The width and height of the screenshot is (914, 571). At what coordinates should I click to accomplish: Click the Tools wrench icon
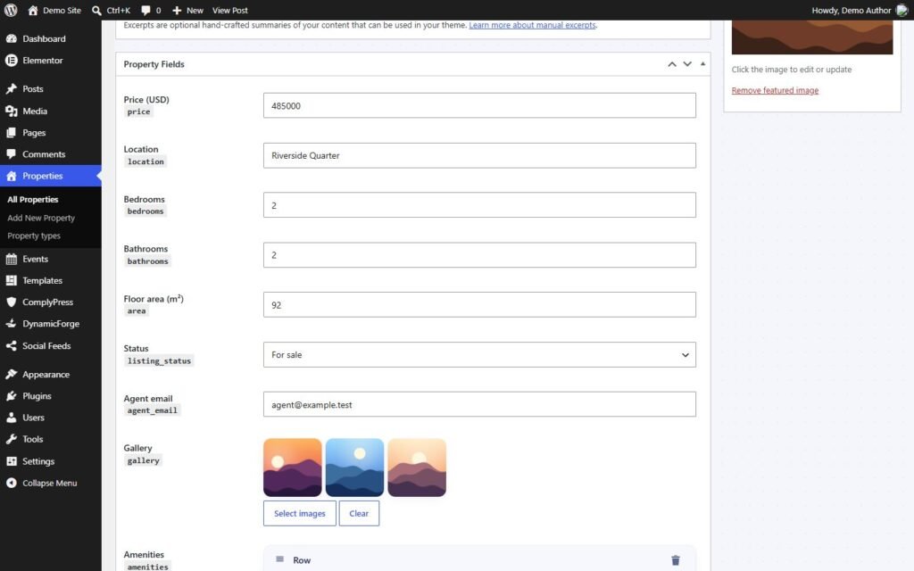11,439
